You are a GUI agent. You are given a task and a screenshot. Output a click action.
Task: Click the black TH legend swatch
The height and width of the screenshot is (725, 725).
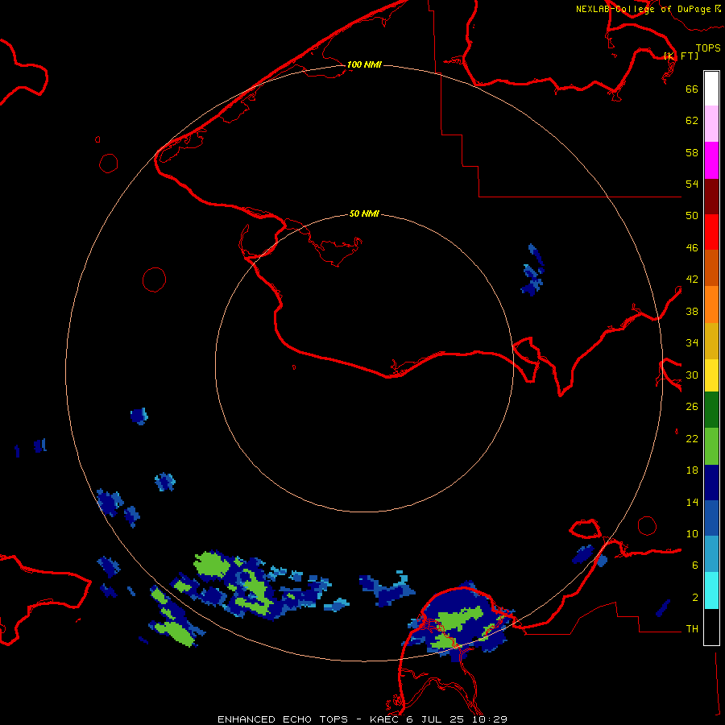pos(711,627)
